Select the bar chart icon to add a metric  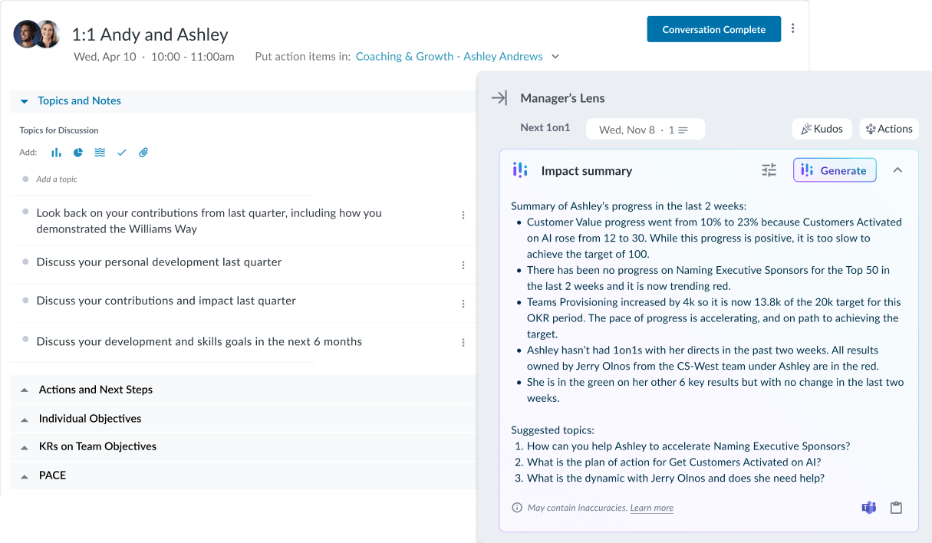[x=55, y=153]
